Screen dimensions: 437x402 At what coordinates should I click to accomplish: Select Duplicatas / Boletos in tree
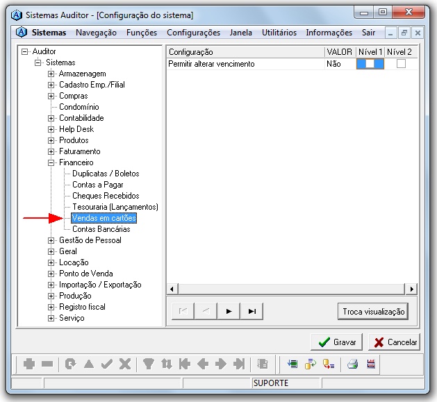tap(106, 174)
